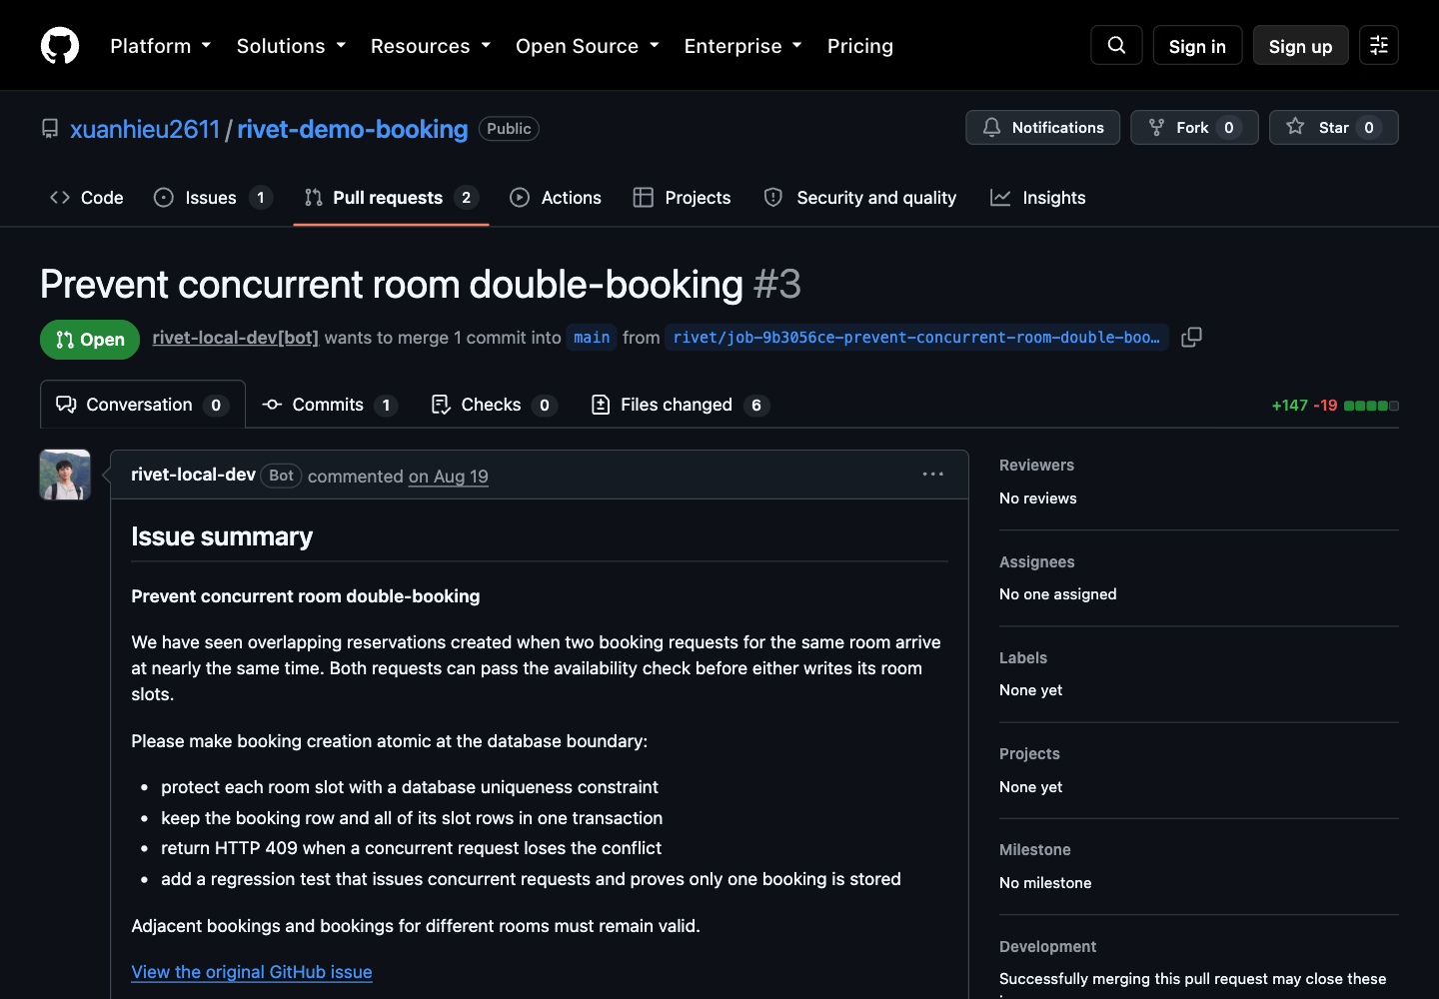Image resolution: width=1439 pixels, height=999 pixels.
Task: Switch to the Code tab
Action: [x=87, y=198]
